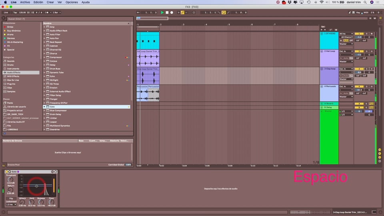Click the Follow playback button
This screenshot has height=216, width=384.
coord(138,12)
